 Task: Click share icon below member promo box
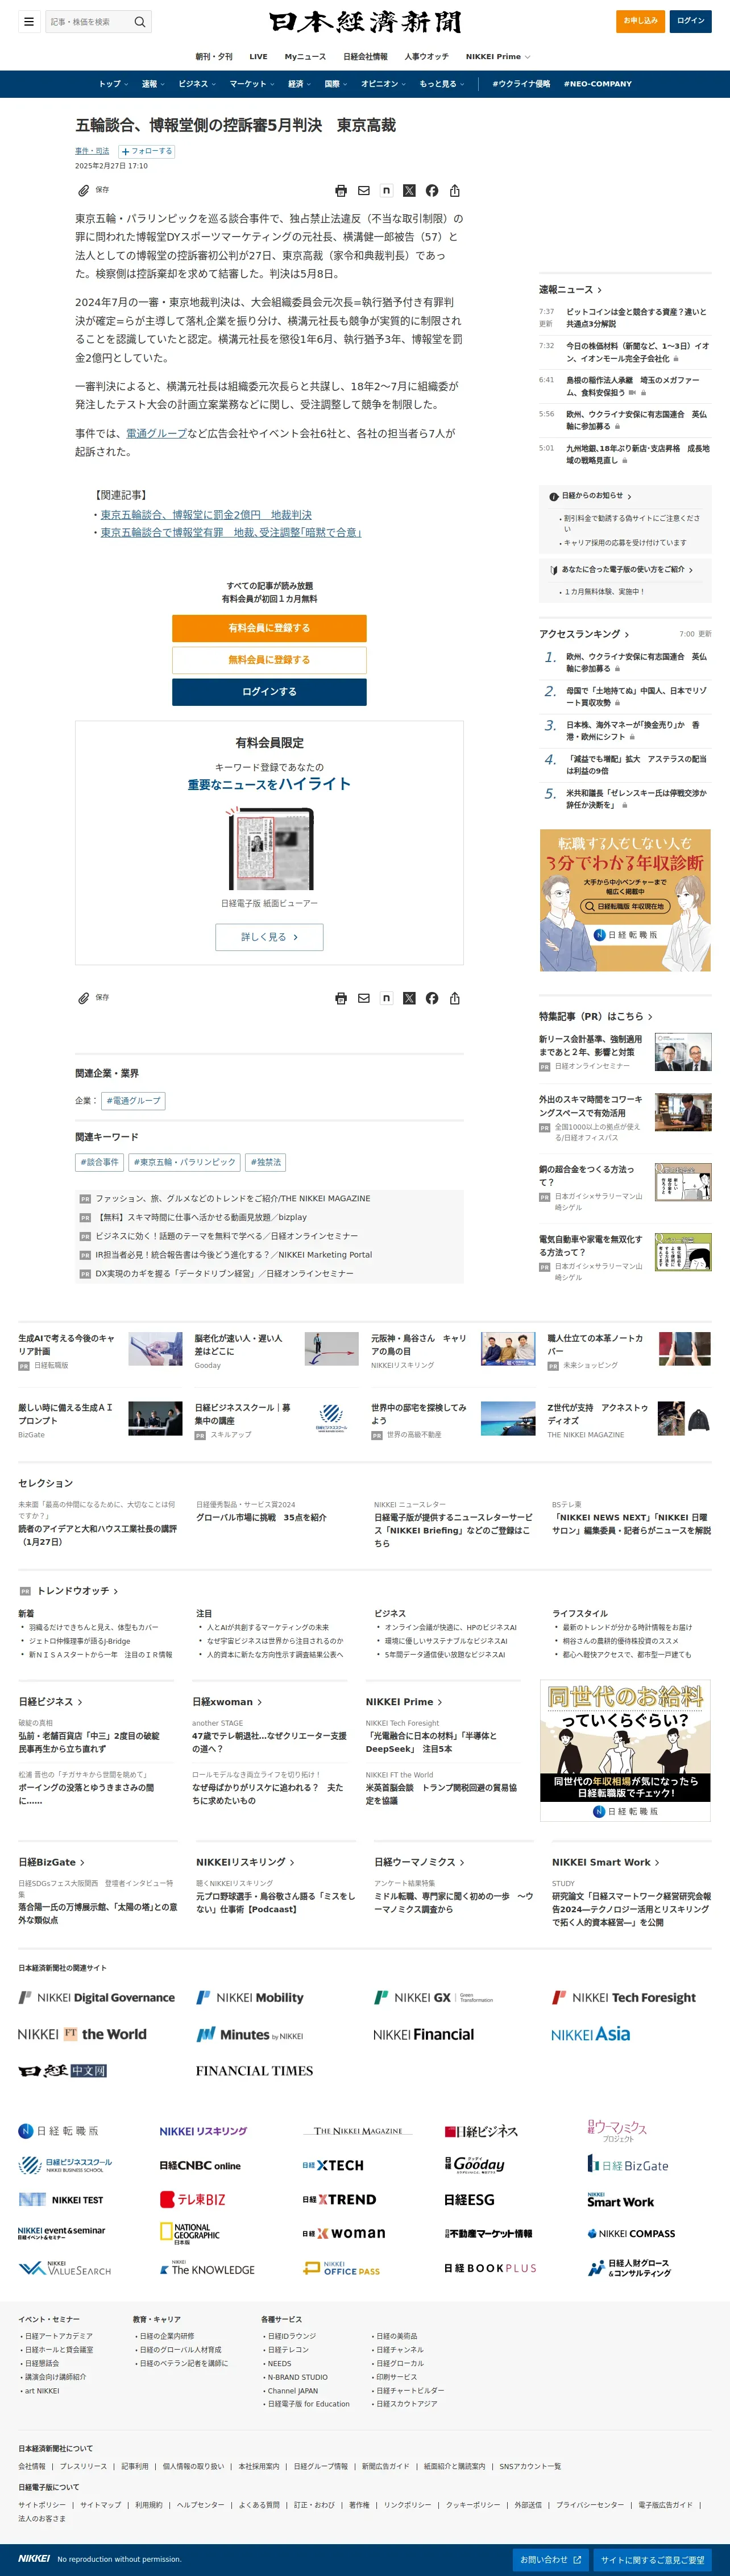pos(455,998)
